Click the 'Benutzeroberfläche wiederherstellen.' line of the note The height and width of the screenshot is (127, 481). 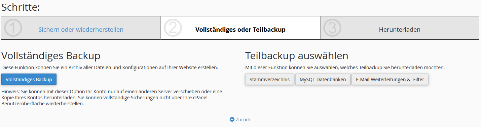43,104
